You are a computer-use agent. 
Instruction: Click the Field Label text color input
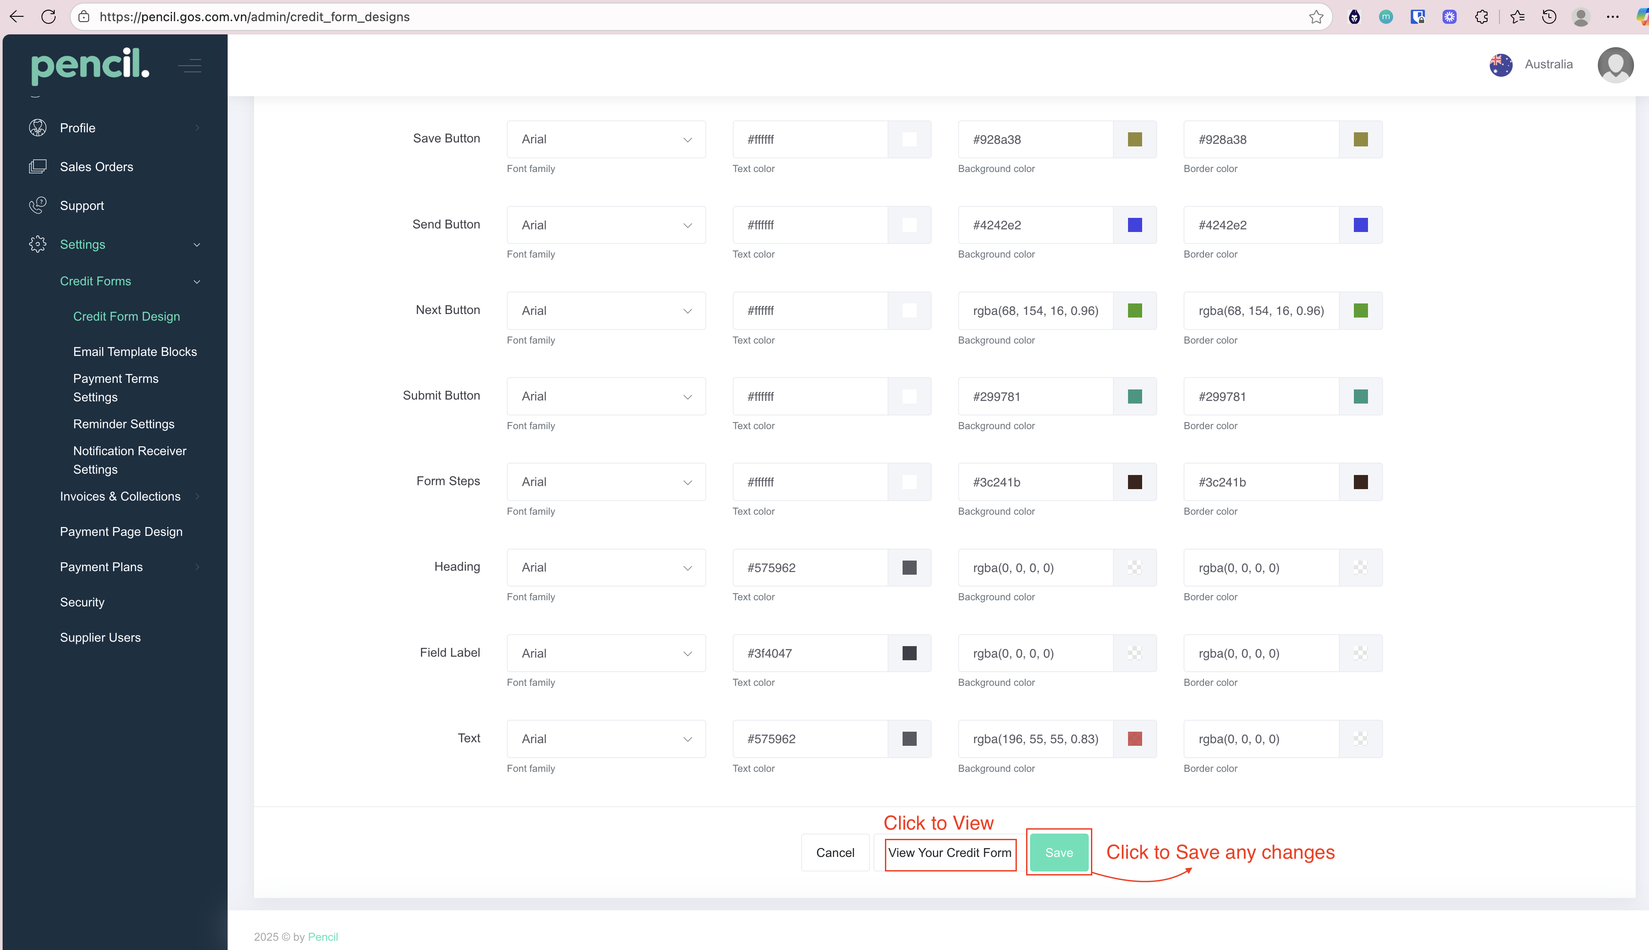[x=809, y=653]
